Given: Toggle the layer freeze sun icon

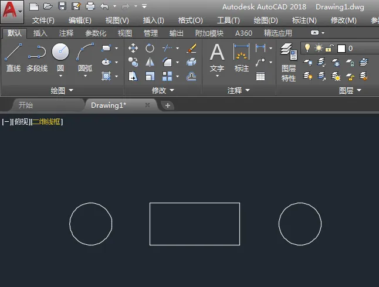Looking at the screenshot, I should (319, 48).
